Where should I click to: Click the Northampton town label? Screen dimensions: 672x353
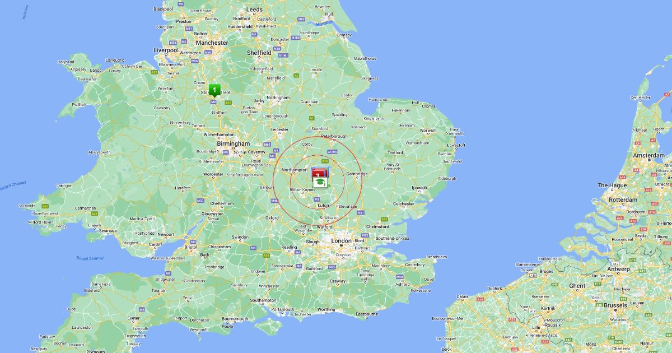pos(295,170)
